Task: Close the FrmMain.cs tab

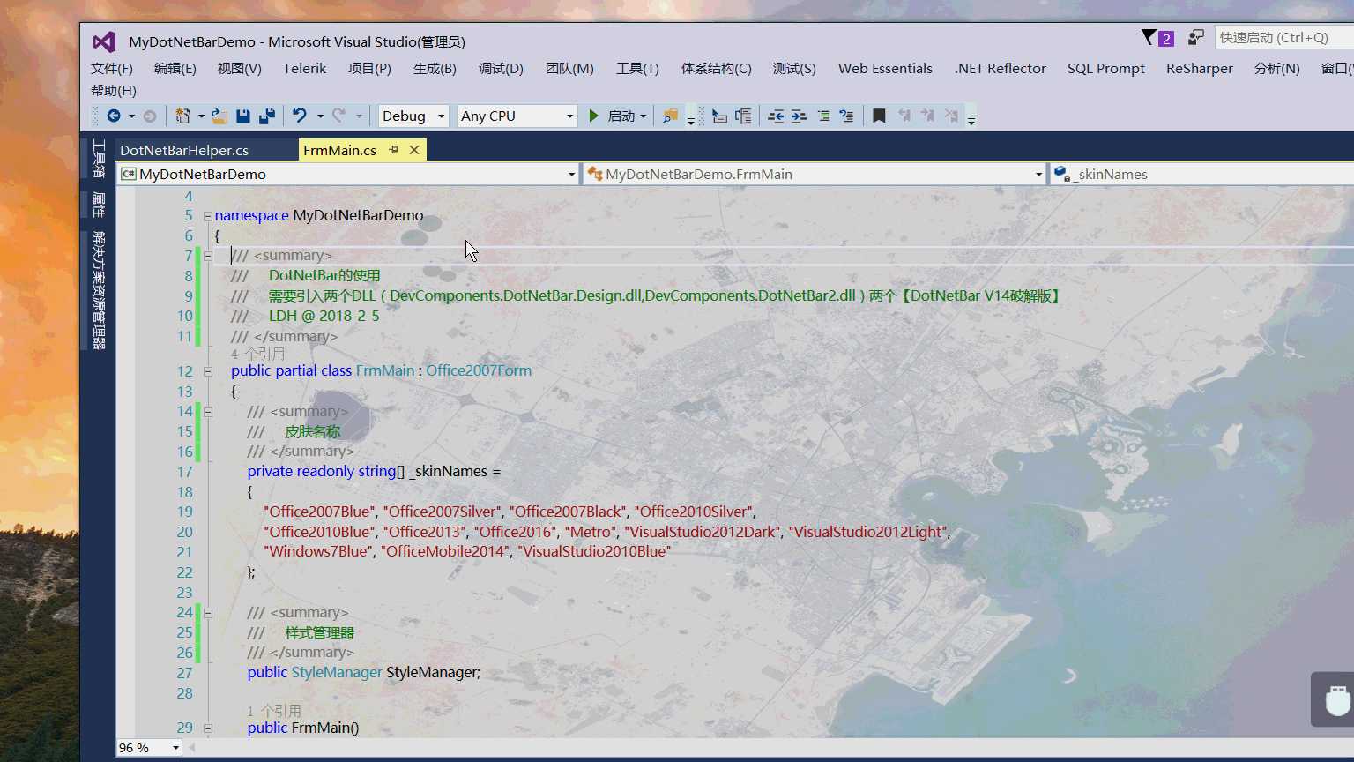Action: (x=414, y=150)
